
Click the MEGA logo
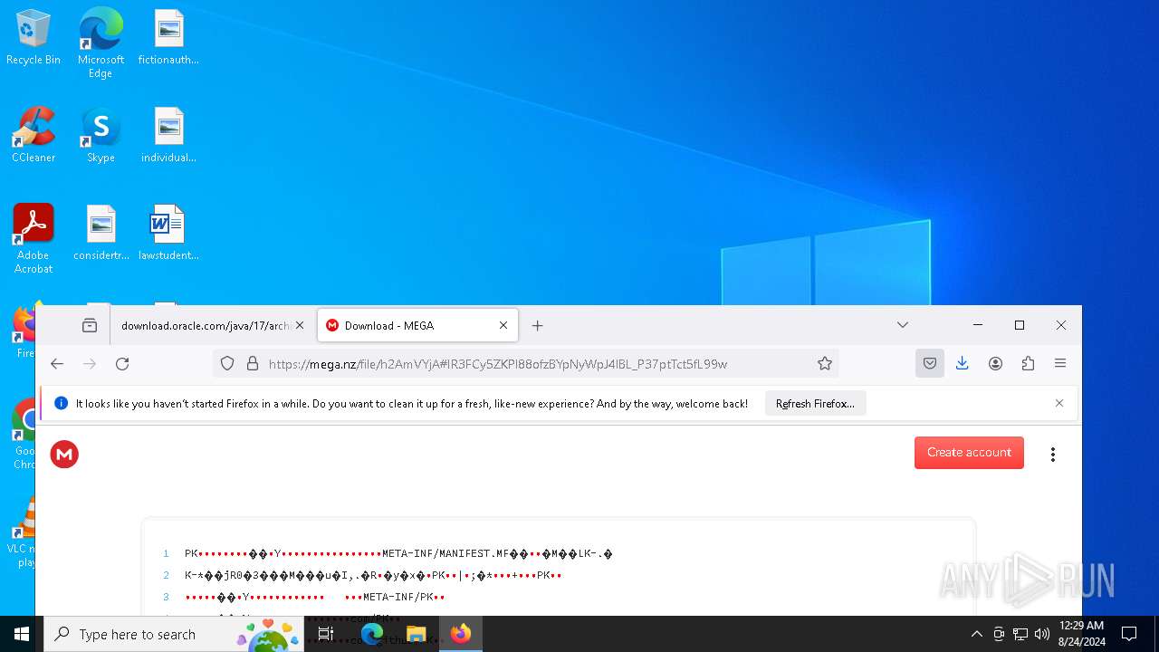point(64,454)
